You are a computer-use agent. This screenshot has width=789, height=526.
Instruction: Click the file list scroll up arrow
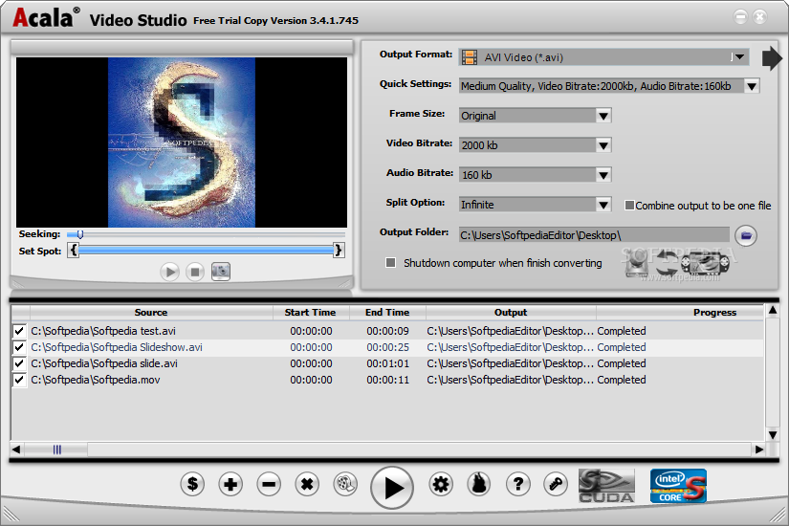[x=773, y=311]
